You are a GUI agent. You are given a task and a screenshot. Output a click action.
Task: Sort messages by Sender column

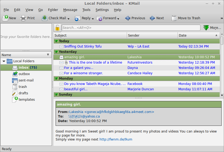coord(152,35)
